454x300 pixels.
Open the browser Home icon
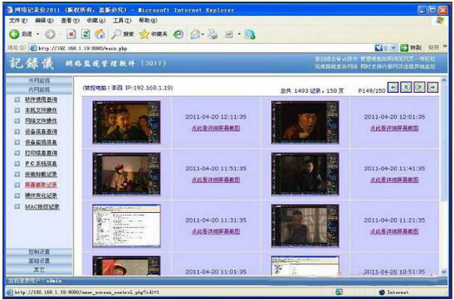coord(100,34)
